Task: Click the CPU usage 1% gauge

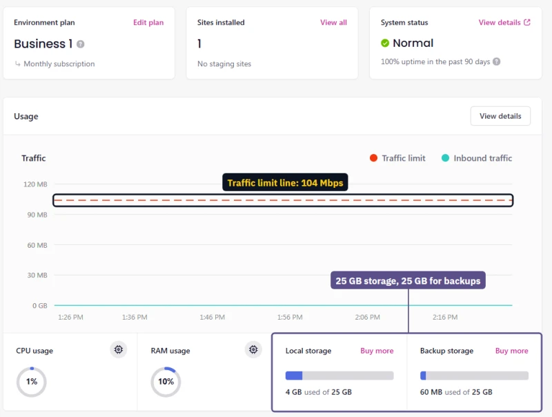Action: pos(31,382)
